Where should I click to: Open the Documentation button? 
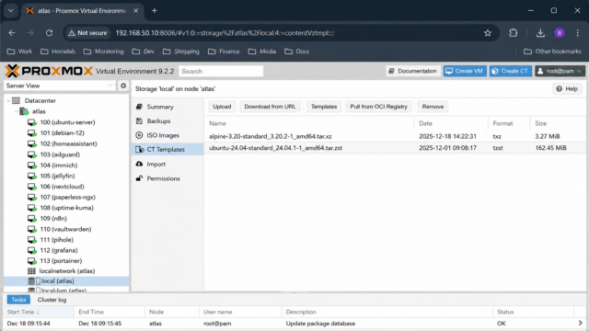[413, 71]
